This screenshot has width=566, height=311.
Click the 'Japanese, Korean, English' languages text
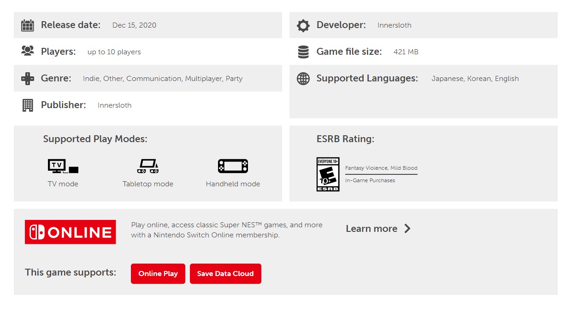click(475, 79)
